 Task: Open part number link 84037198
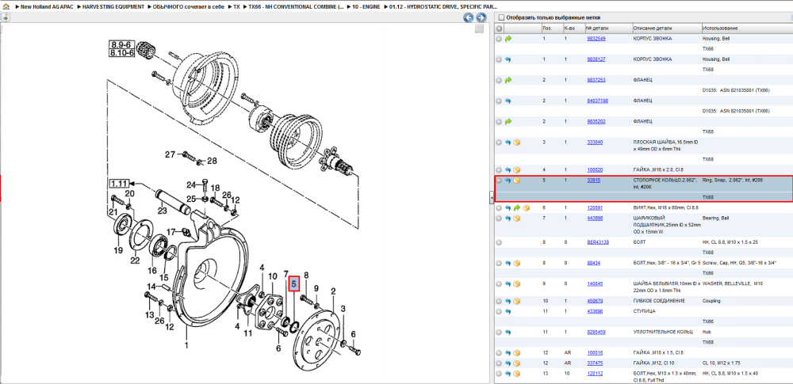(x=597, y=101)
